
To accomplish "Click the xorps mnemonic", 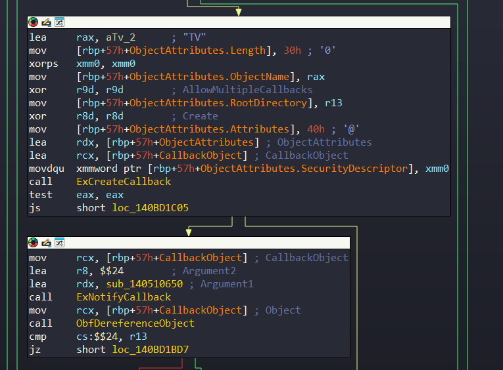I will (x=43, y=64).
